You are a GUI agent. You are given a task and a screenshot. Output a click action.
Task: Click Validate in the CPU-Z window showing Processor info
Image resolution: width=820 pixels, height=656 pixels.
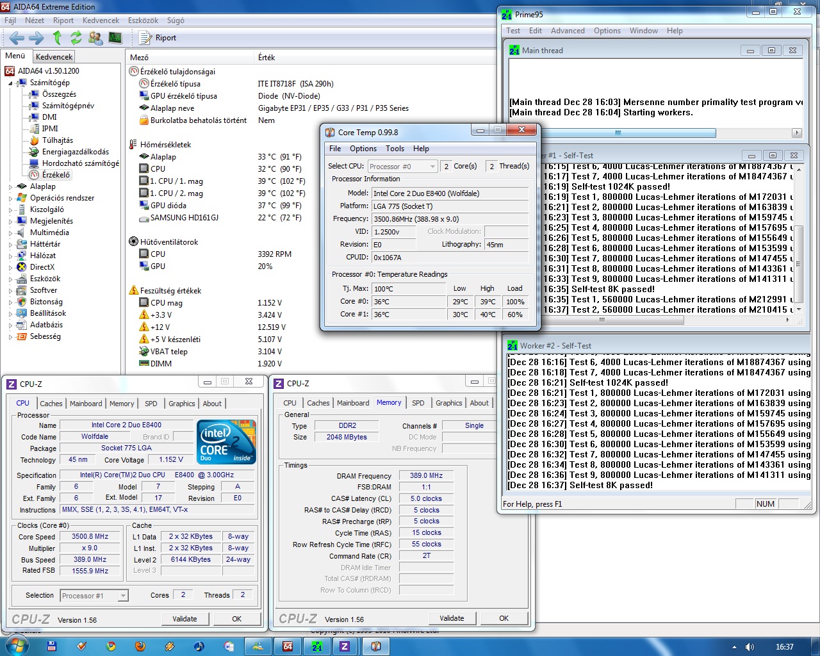tap(184, 619)
